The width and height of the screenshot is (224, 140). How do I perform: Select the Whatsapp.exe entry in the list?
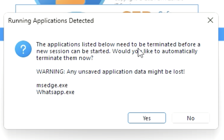click(x=56, y=92)
